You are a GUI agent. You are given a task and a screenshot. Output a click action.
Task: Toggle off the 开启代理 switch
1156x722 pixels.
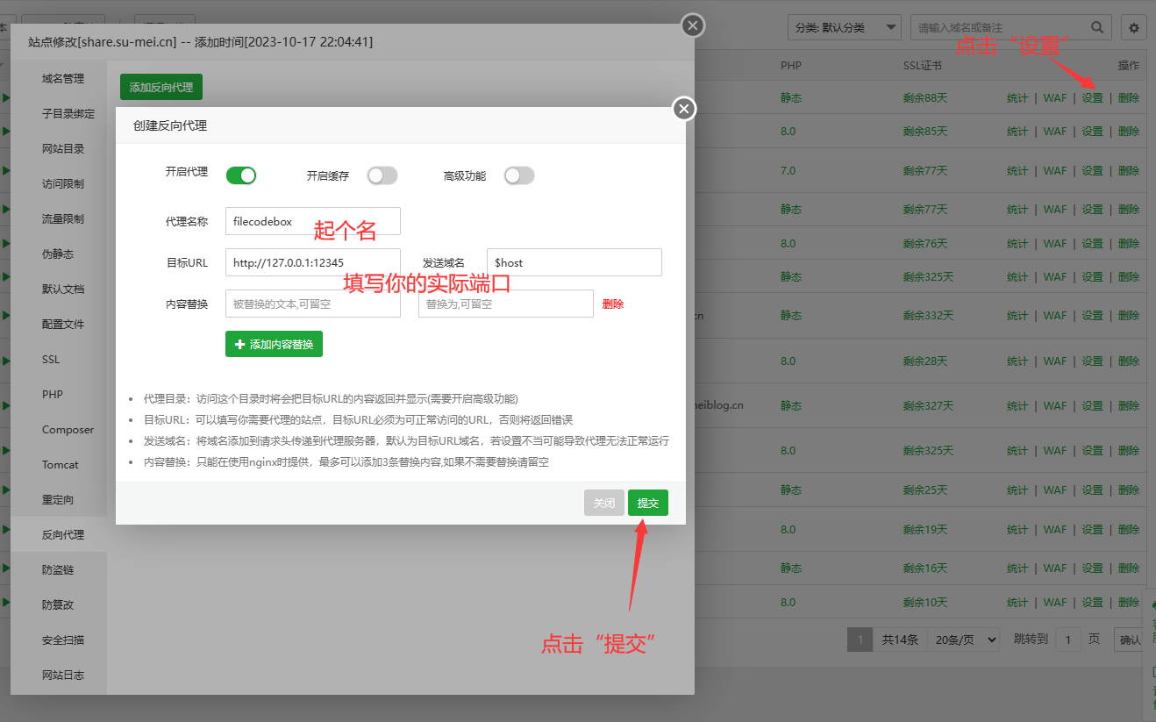click(x=240, y=175)
